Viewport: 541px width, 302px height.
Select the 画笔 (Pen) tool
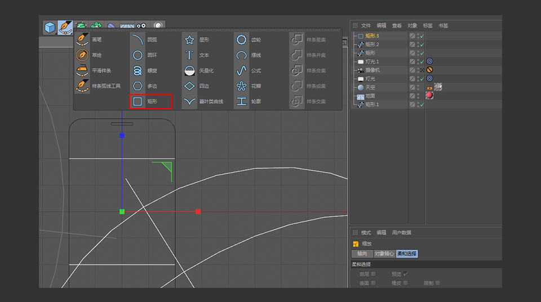pos(83,40)
